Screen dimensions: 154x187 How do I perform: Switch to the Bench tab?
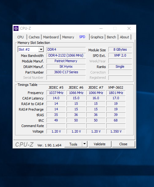(111, 37)
